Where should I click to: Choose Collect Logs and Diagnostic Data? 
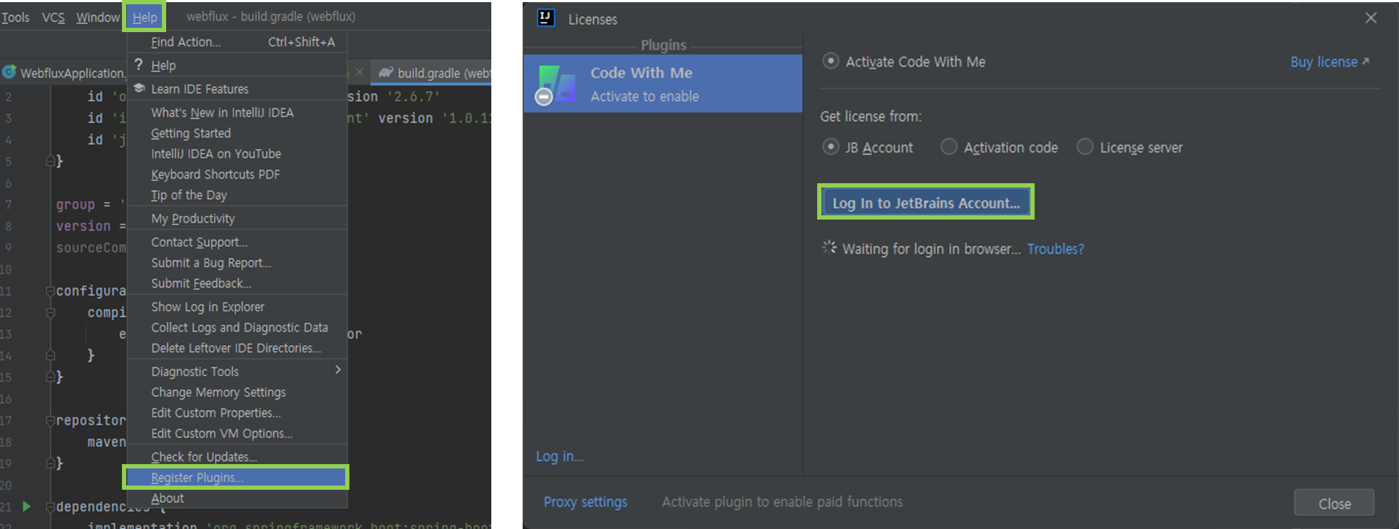coord(237,328)
